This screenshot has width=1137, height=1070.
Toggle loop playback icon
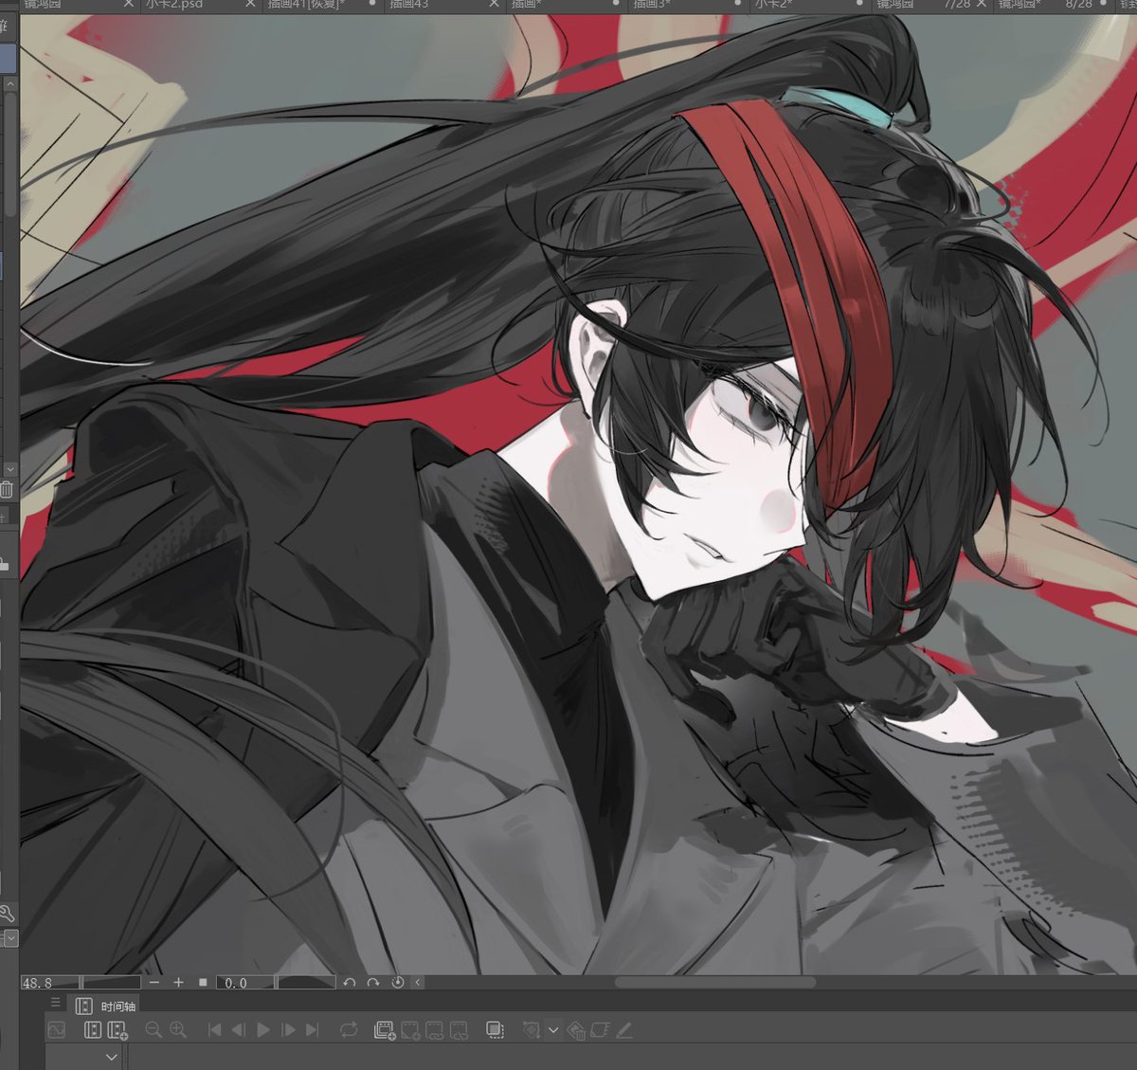[349, 1029]
